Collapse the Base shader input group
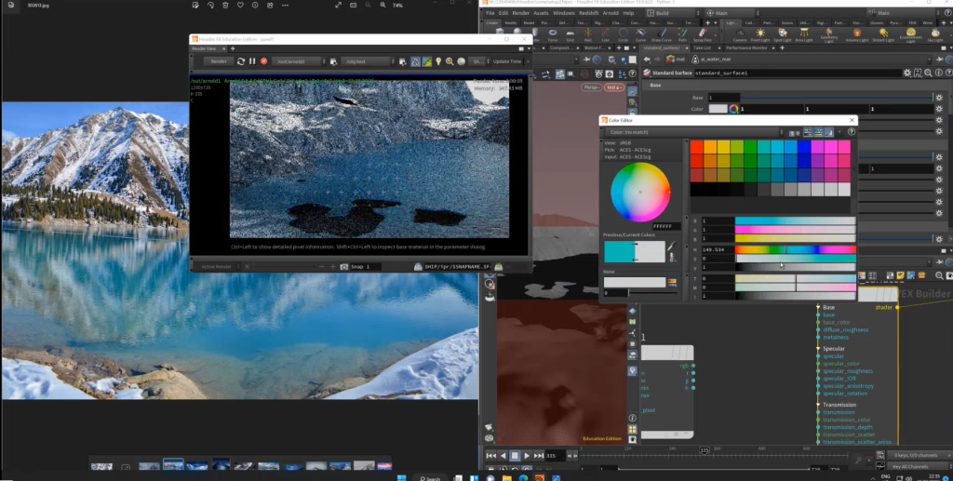The height and width of the screenshot is (481, 953). [x=819, y=307]
